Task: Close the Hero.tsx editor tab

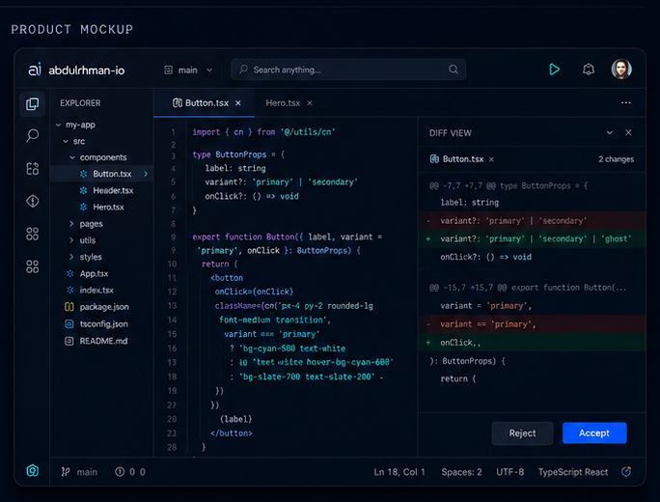Action: [310, 103]
